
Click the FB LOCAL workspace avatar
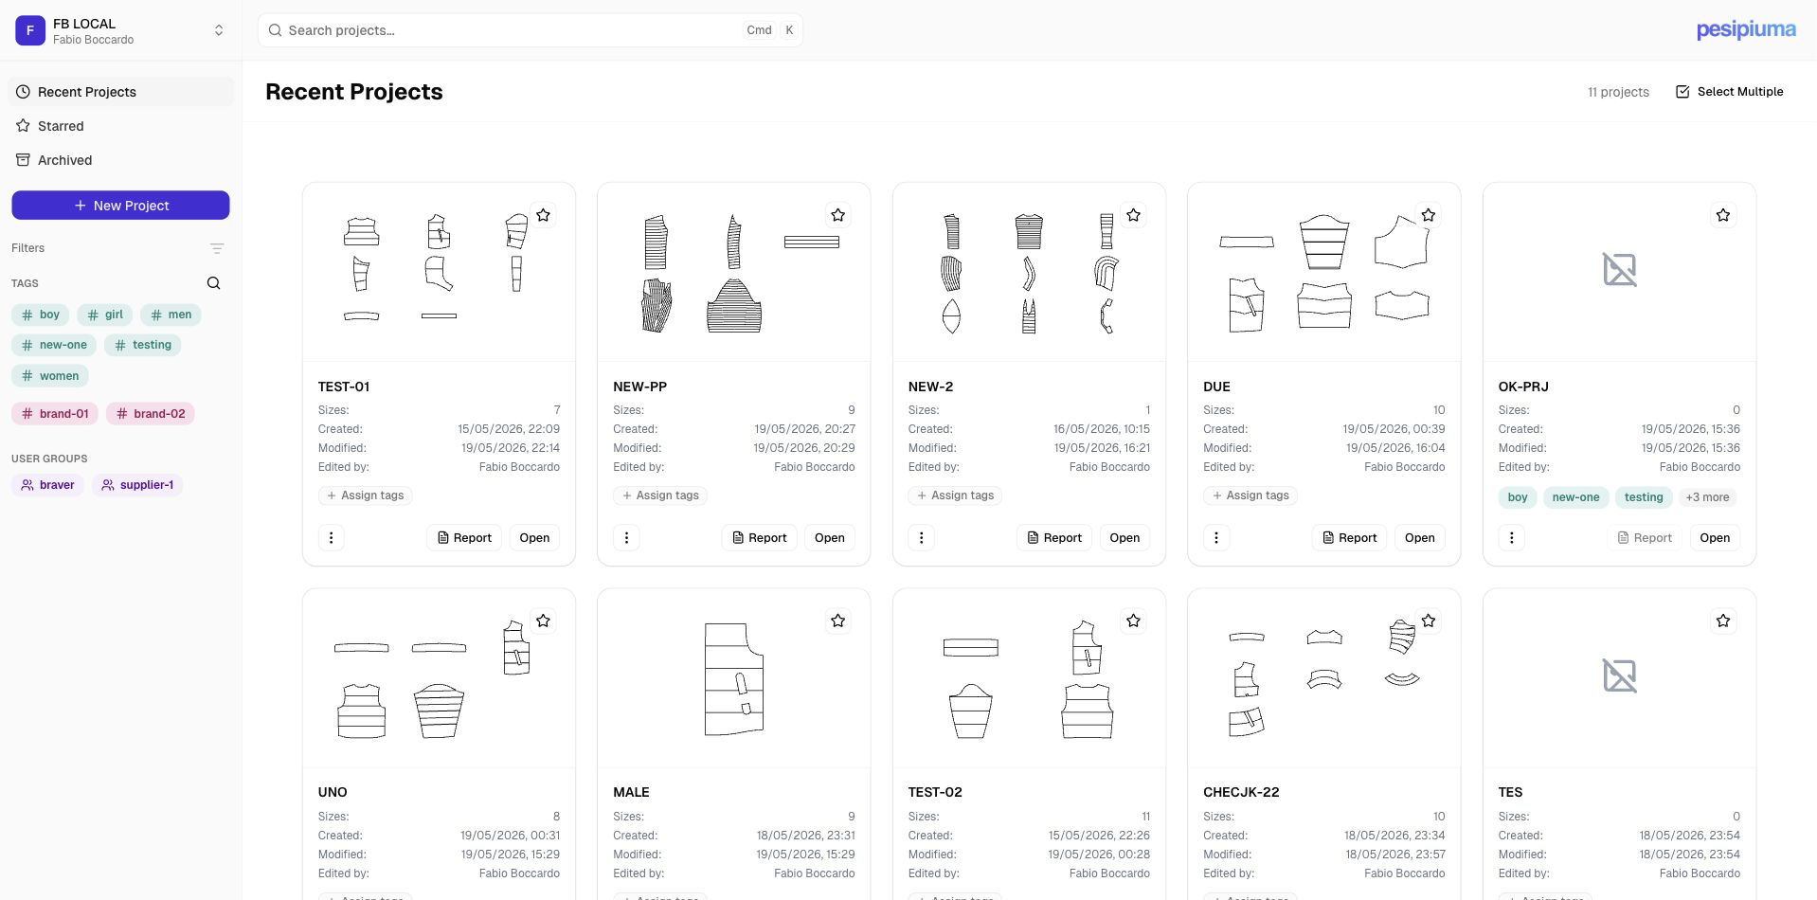point(30,30)
